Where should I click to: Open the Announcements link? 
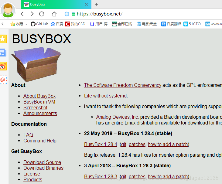click(40, 113)
